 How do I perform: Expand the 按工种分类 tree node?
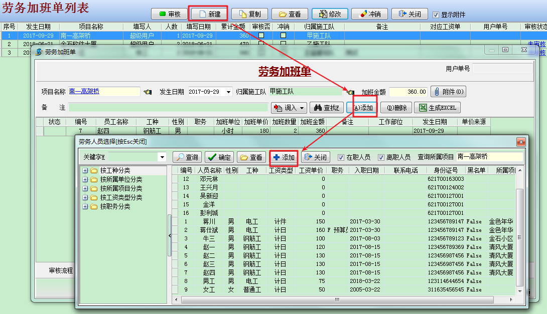(85, 170)
